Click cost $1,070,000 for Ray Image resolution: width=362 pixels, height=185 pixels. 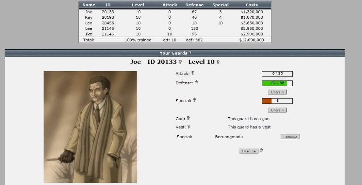(x=252, y=17)
